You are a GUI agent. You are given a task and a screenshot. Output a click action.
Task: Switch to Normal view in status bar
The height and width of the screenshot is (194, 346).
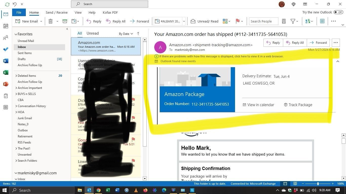285,184
